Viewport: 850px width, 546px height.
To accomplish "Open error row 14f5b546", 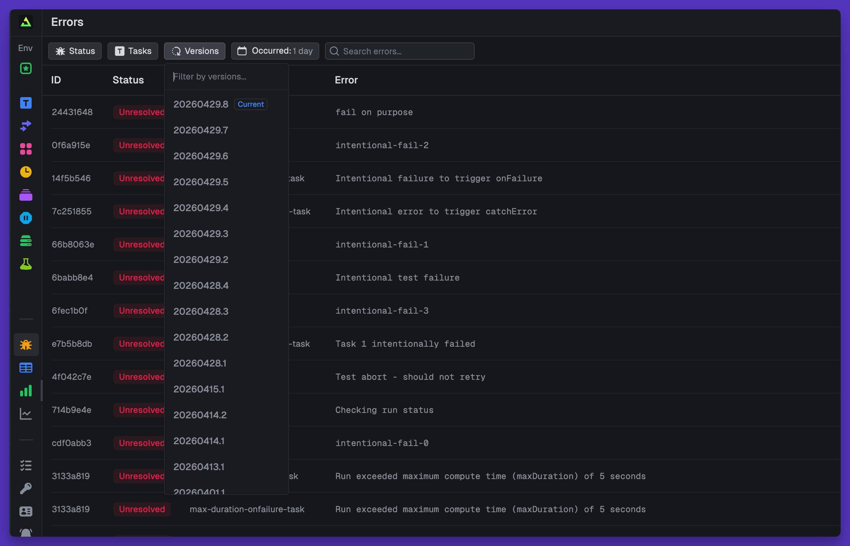I will click(x=442, y=178).
